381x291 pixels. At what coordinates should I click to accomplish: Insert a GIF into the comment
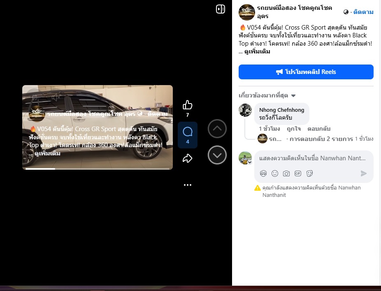click(x=297, y=173)
